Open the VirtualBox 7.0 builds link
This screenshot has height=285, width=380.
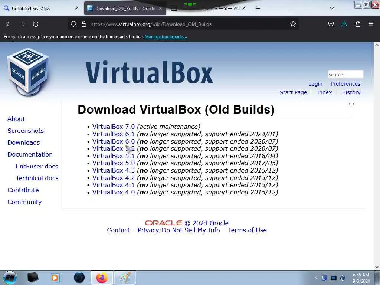[114, 127]
